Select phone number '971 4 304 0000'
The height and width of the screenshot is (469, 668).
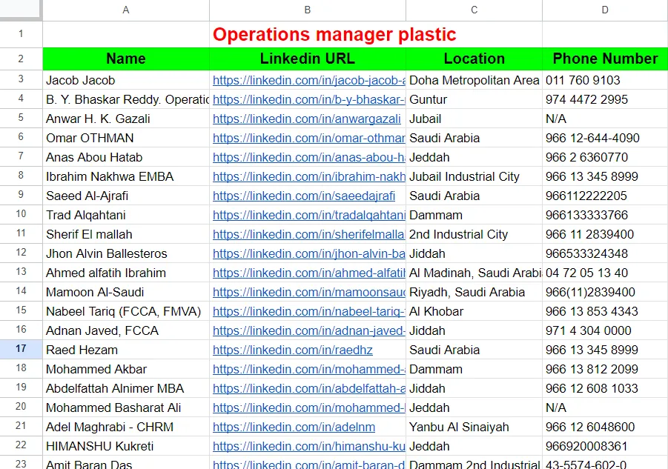tap(605, 330)
